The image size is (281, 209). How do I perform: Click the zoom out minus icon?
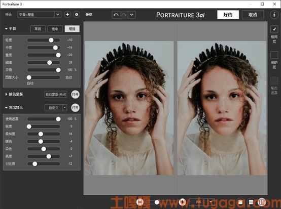tap(140, 202)
